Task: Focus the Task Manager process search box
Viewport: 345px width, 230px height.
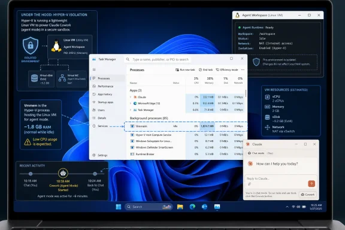Action: tap(158, 59)
